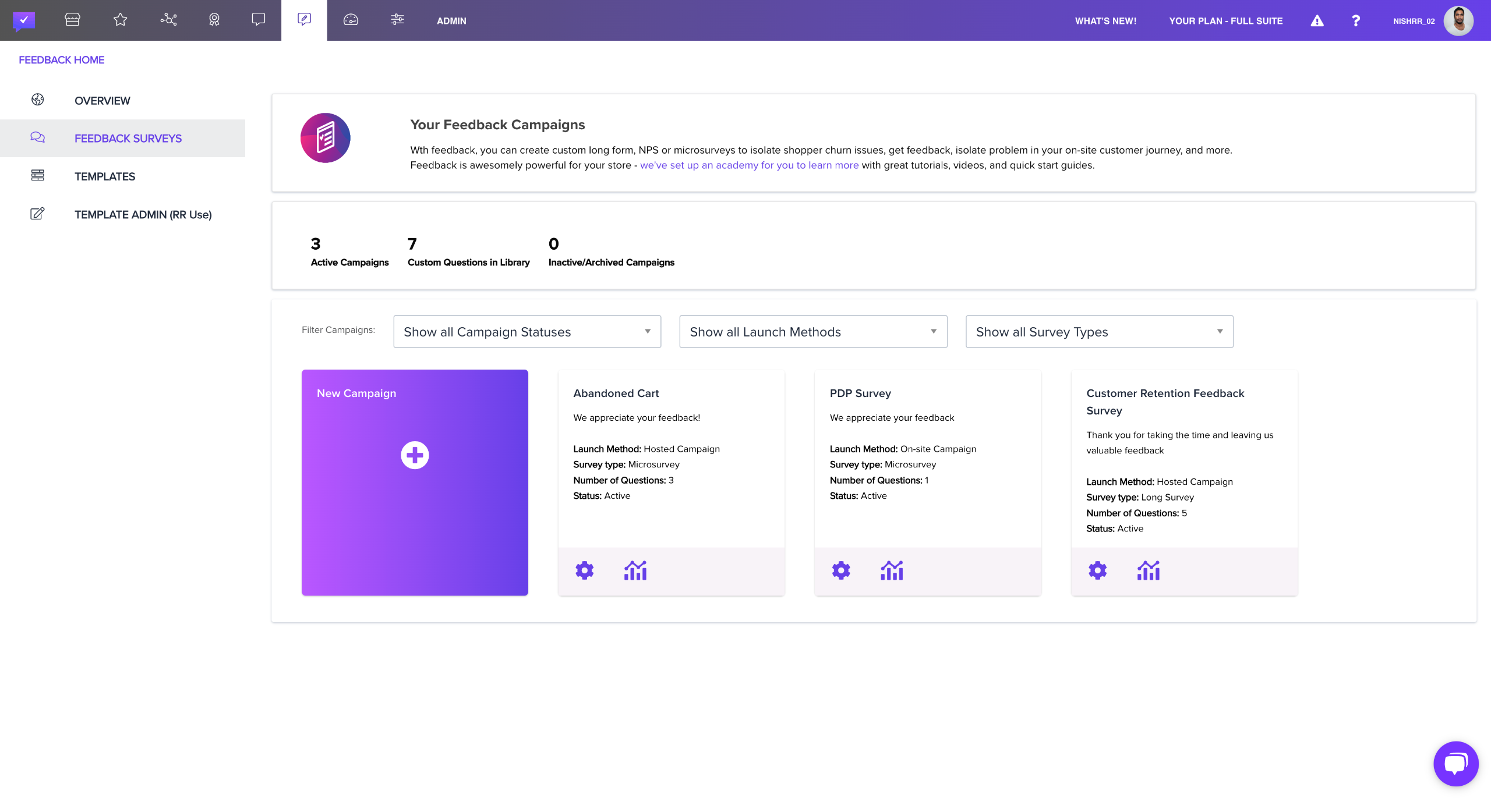Open the chat widget bubble
This screenshot has width=1491, height=798.
pyautogui.click(x=1455, y=763)
